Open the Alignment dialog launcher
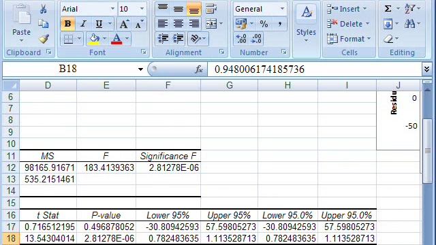 click(x=221, y=52)
